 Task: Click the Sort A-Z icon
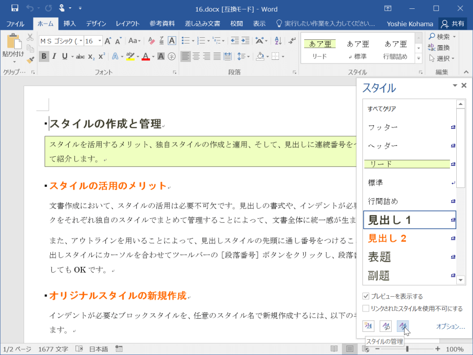(x=278, y=40)
